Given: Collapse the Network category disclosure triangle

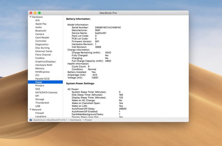Looking at the screenshot, I should coord(31,110).
